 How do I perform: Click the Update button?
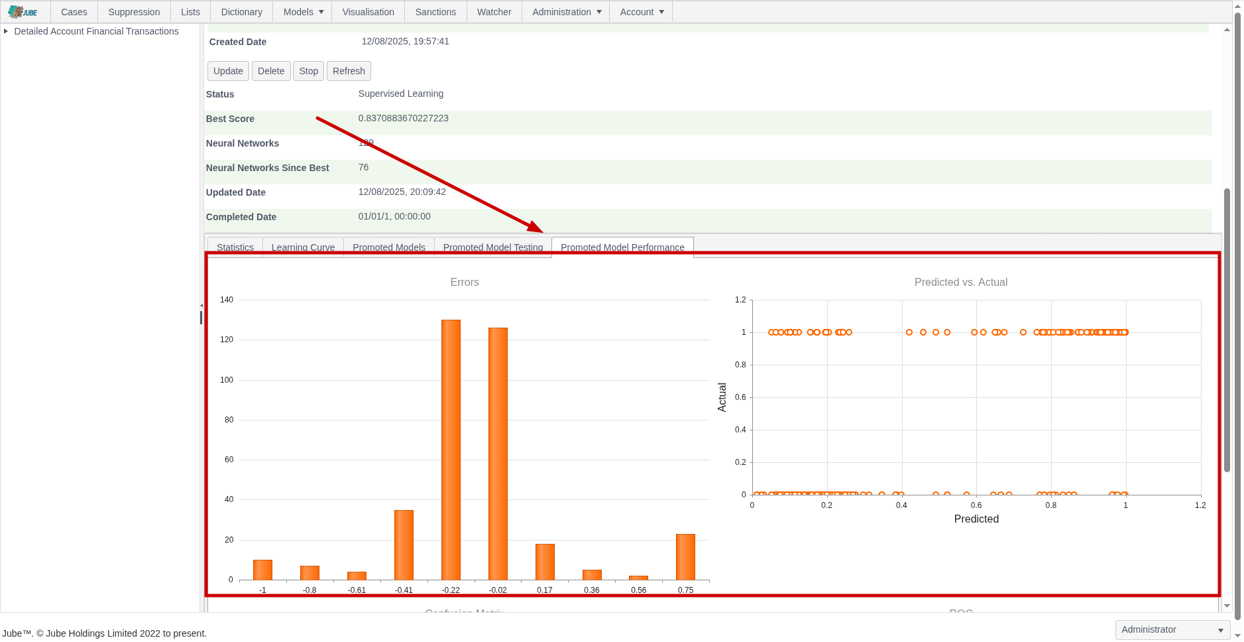(228, 71)
